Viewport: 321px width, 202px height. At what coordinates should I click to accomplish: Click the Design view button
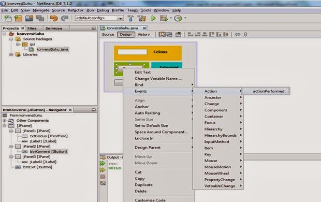(126, 34)
